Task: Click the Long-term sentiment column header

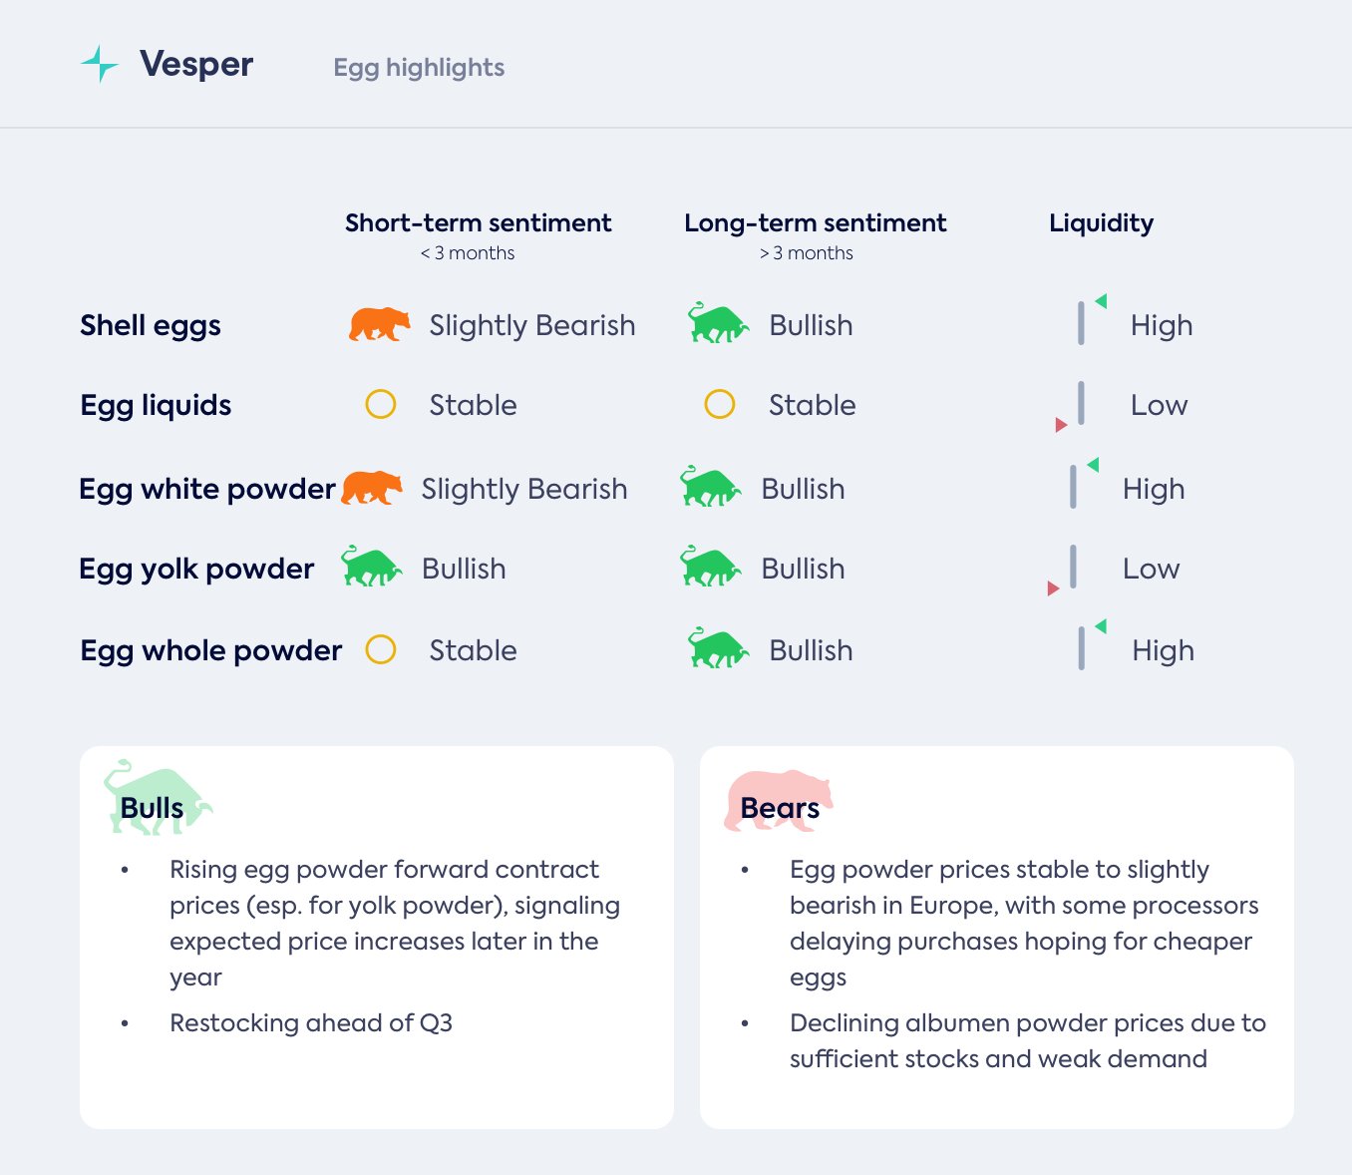Action: [x=815, y=223]
